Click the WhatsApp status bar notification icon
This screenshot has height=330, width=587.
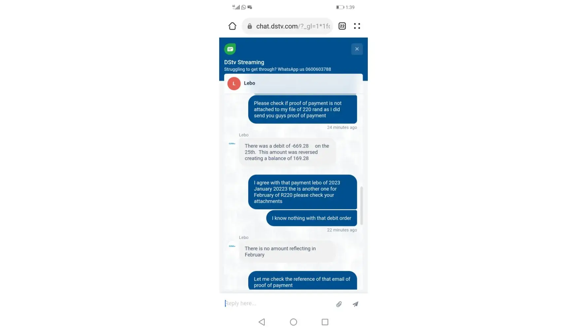pos(244,7)
